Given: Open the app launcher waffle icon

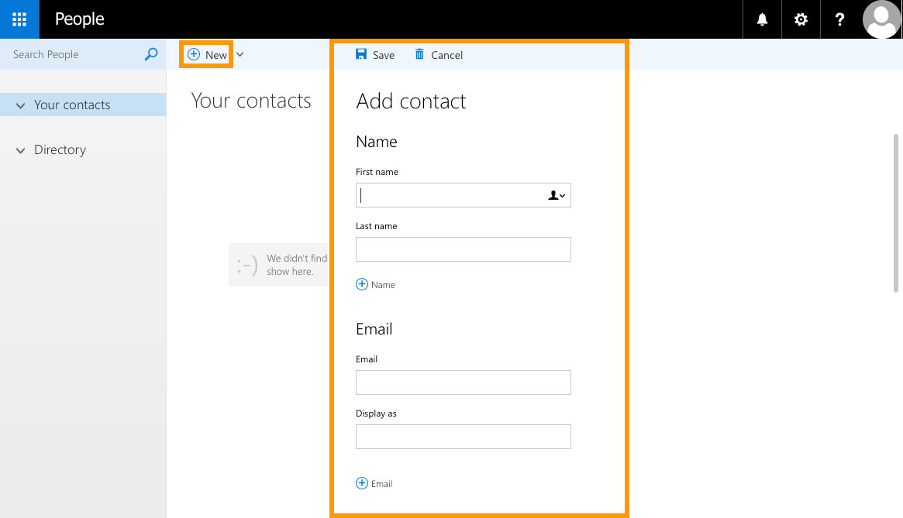Looking at the screenshot, I should [19, 19].
